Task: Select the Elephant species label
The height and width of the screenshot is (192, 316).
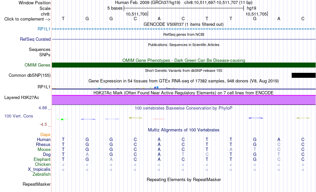Action: 42,159
